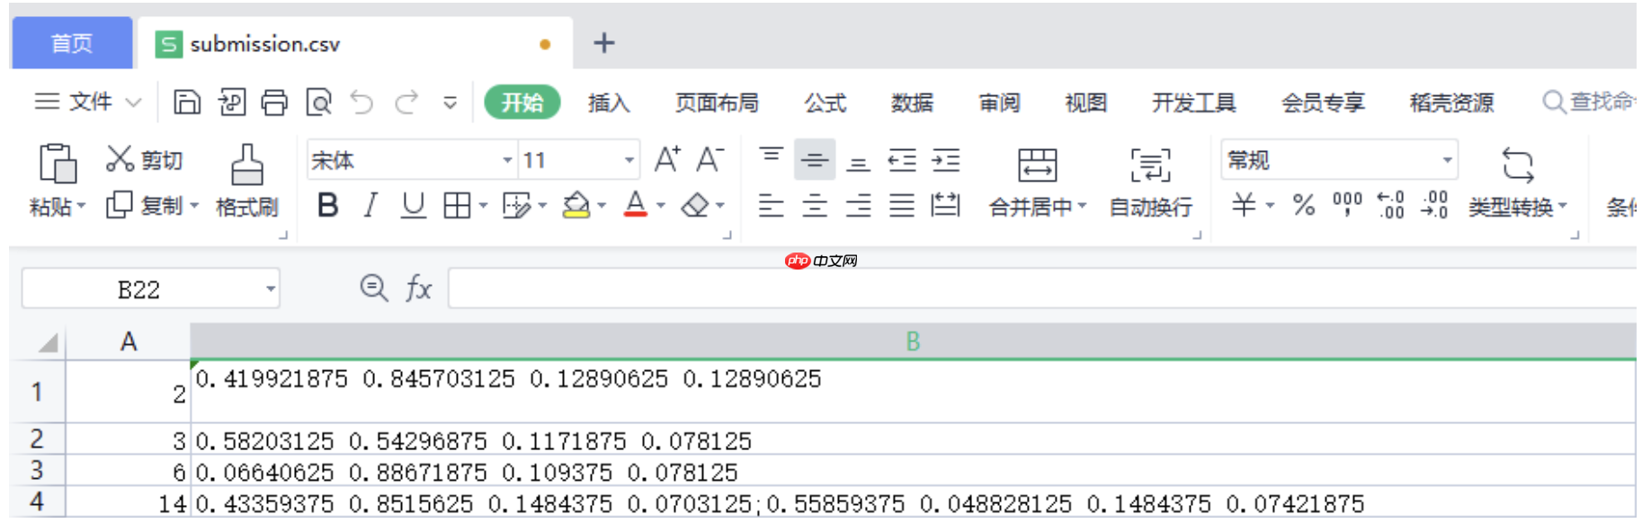
Task: Open the number format dropdown
Action: tap(1447, 161)
